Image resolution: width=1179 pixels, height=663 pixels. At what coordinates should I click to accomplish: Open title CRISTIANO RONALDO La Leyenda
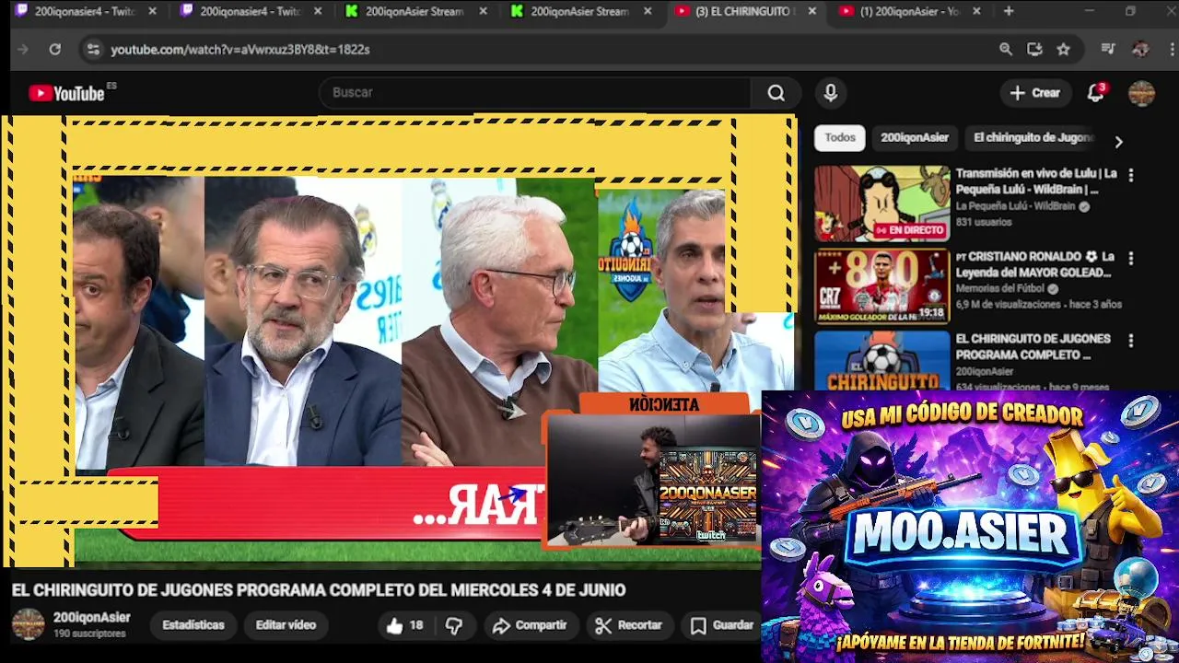coord(1035,265)
